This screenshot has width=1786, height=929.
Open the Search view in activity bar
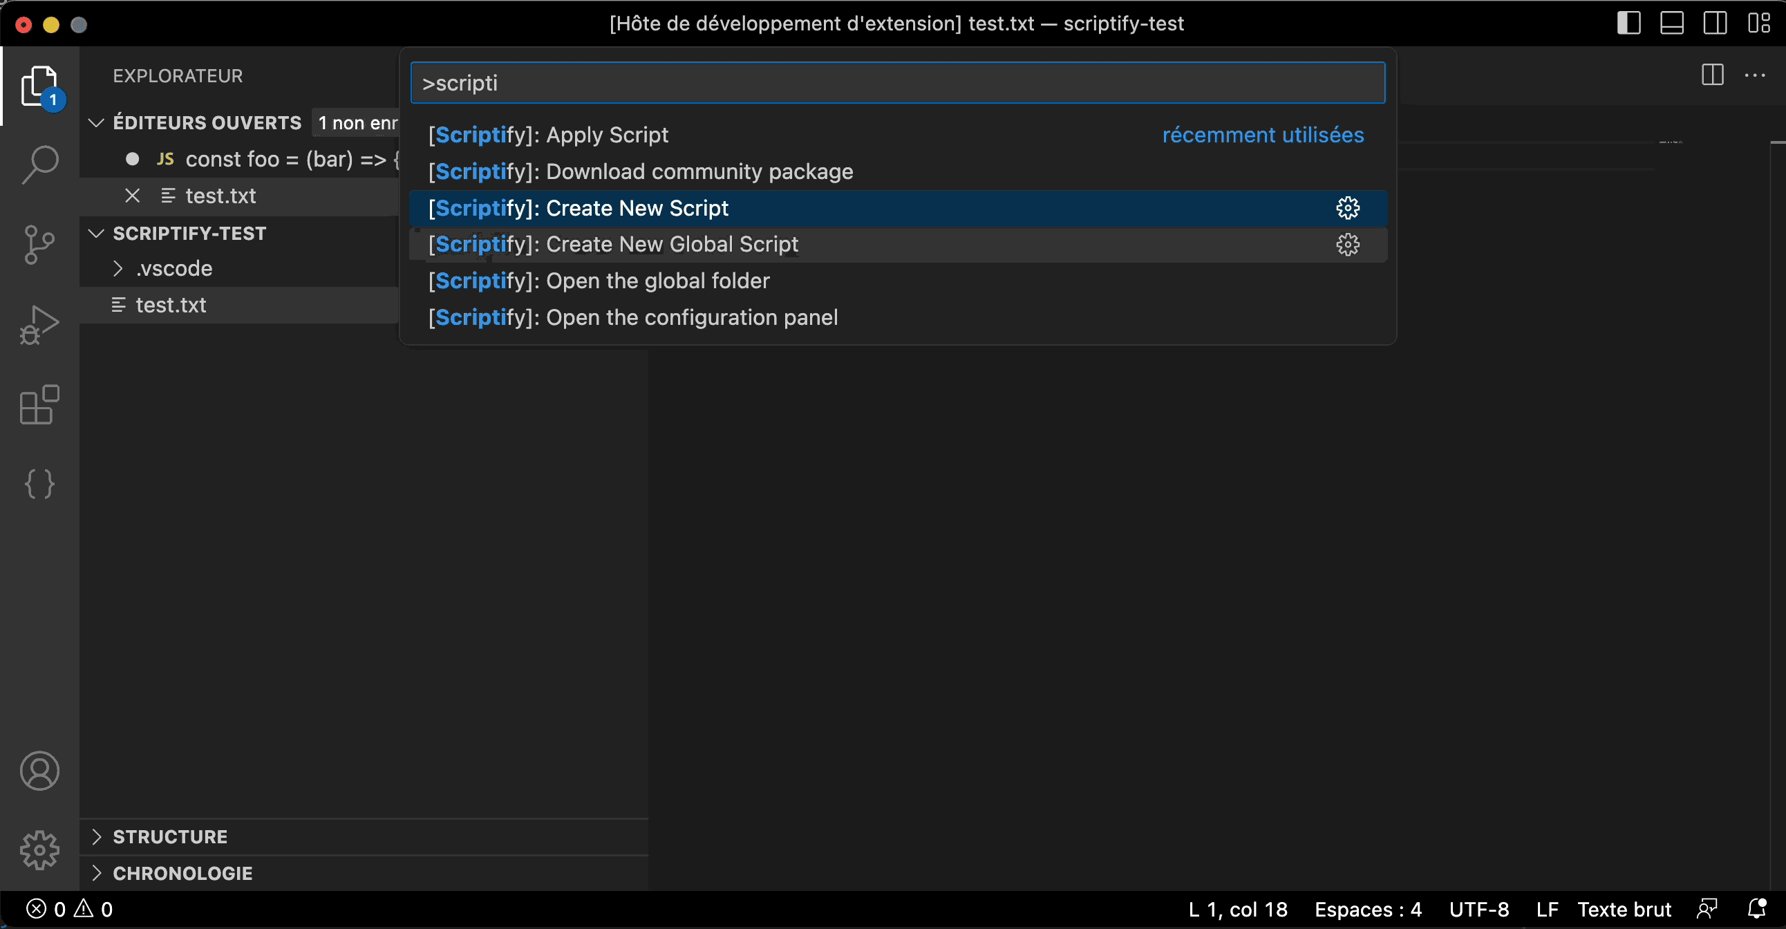click(39, 165)
